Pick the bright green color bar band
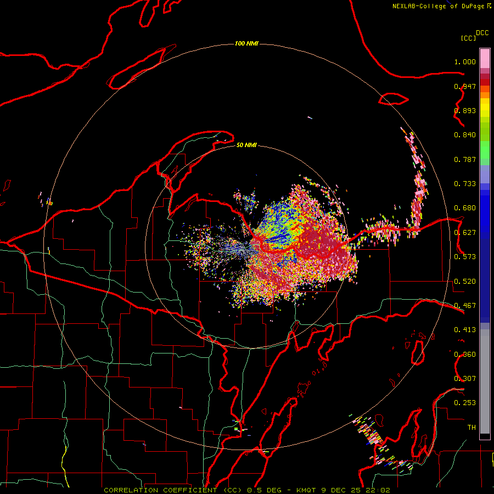 coord(485,150)
